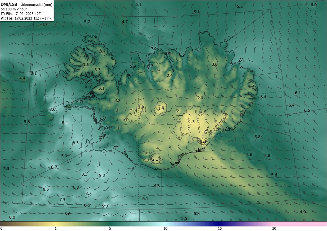Click the 6.7 value on the map
Screen dimensions: 327x231
(x=150, y=66)
